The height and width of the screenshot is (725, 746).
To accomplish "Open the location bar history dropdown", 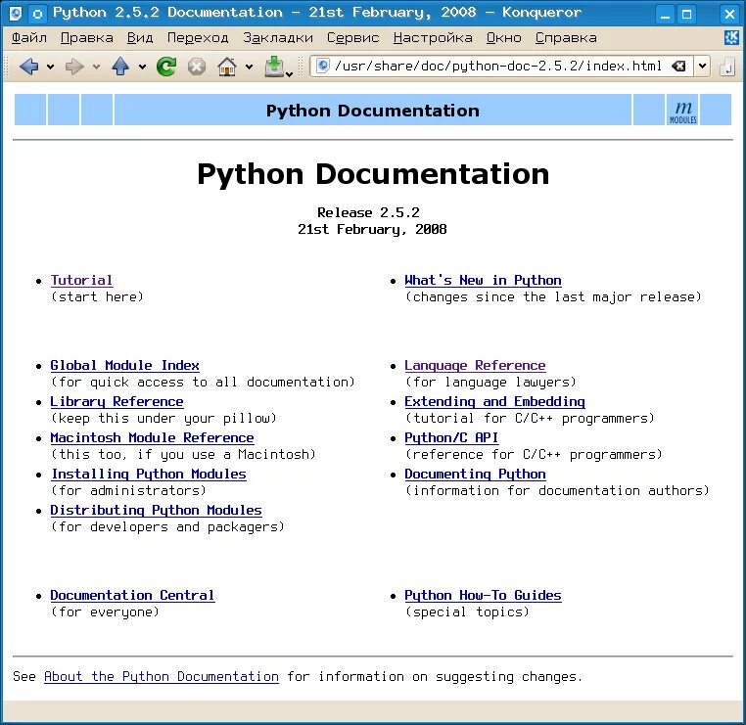I will [702, 67].
